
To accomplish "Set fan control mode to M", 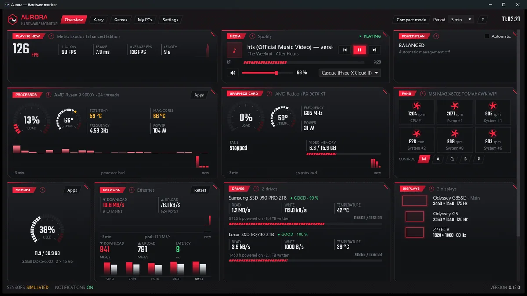I will click(x=424, y=159).
